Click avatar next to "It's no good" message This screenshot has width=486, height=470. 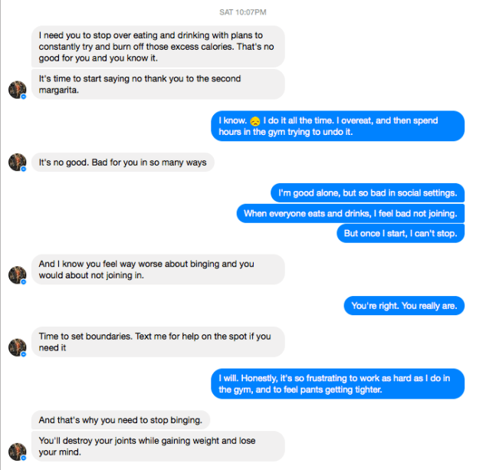point(18,163)
